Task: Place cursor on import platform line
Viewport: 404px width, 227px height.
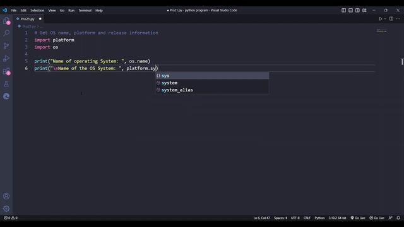Action: 54,40
